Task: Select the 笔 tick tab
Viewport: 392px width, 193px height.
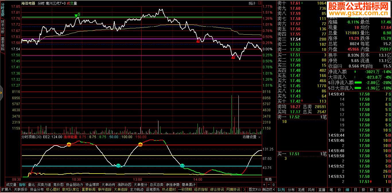Action: pos(331,190)
